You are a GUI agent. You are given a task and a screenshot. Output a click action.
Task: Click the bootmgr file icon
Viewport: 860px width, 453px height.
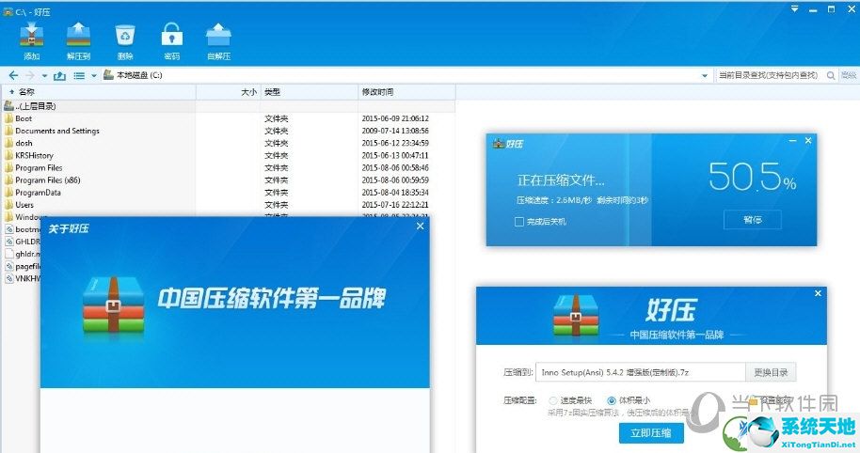[8, 229]
